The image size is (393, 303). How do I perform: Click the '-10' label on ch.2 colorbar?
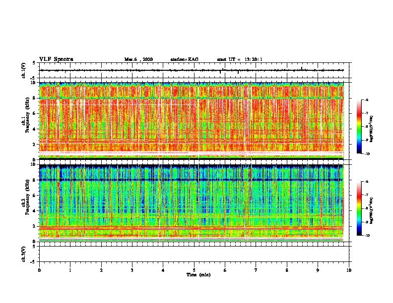coord(366,236)
